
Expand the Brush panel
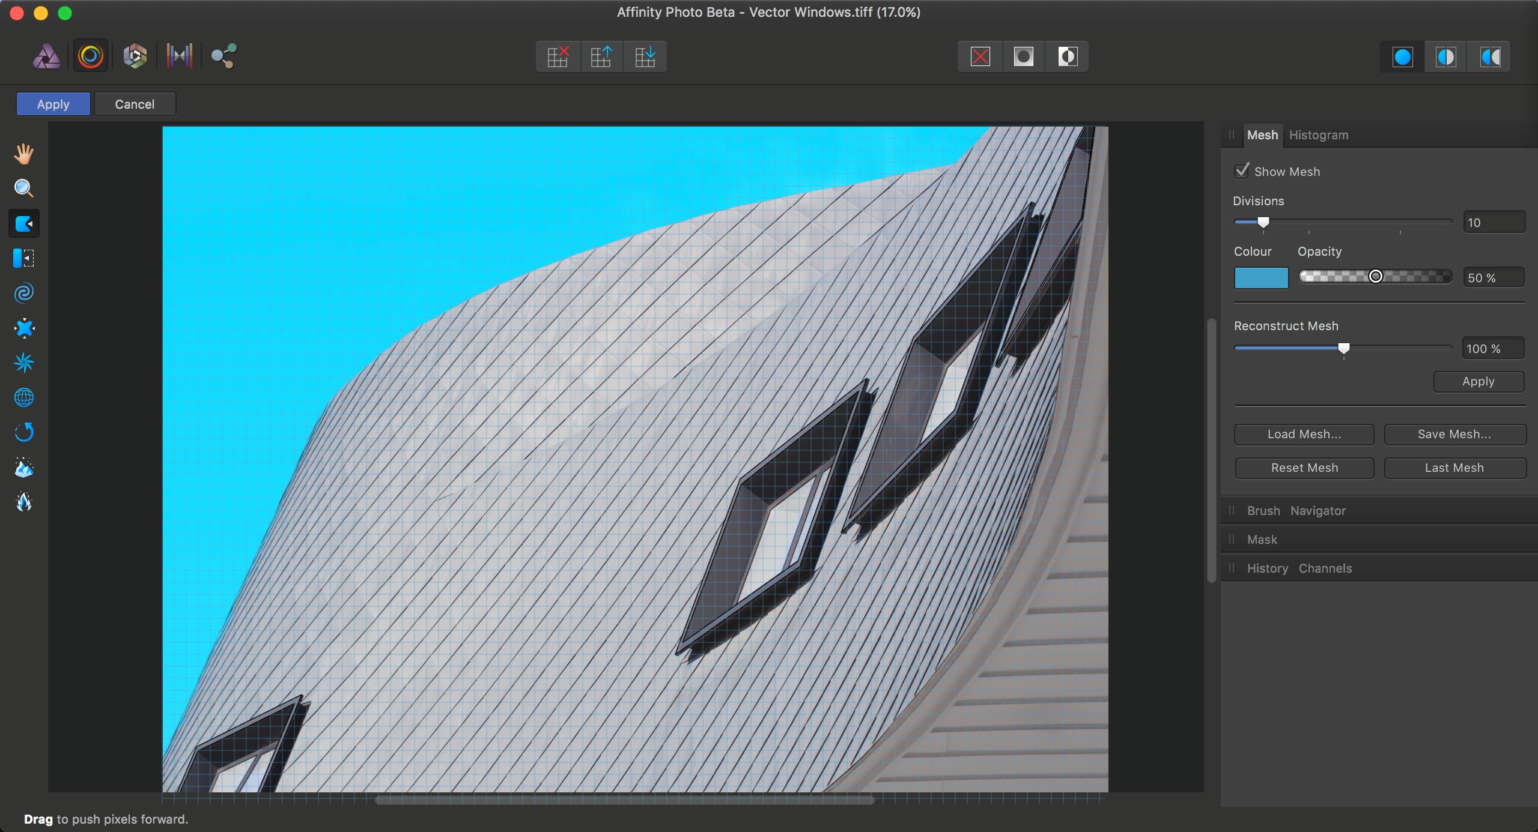(x=1263, y=511)
